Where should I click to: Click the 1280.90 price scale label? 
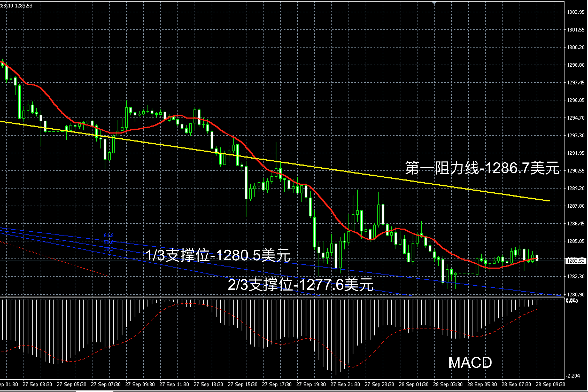[576, 295]
